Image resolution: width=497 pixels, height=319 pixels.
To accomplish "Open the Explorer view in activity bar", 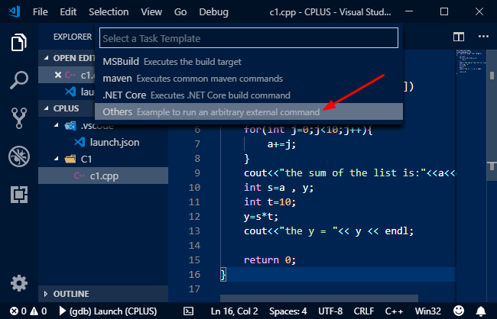I will [x=18, y=42].
